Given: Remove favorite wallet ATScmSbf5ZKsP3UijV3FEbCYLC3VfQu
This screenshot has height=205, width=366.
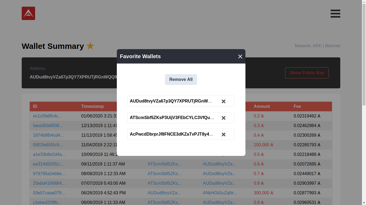Looking at the screenshot, I should [223, 118].
